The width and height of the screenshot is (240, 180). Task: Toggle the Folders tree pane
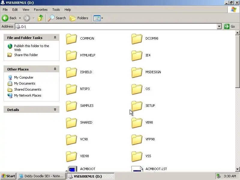79,18
